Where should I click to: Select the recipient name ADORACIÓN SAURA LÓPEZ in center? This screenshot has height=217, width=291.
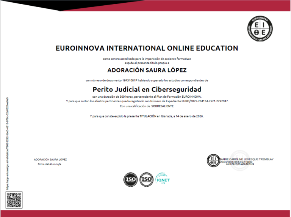(x=147, y=70)
